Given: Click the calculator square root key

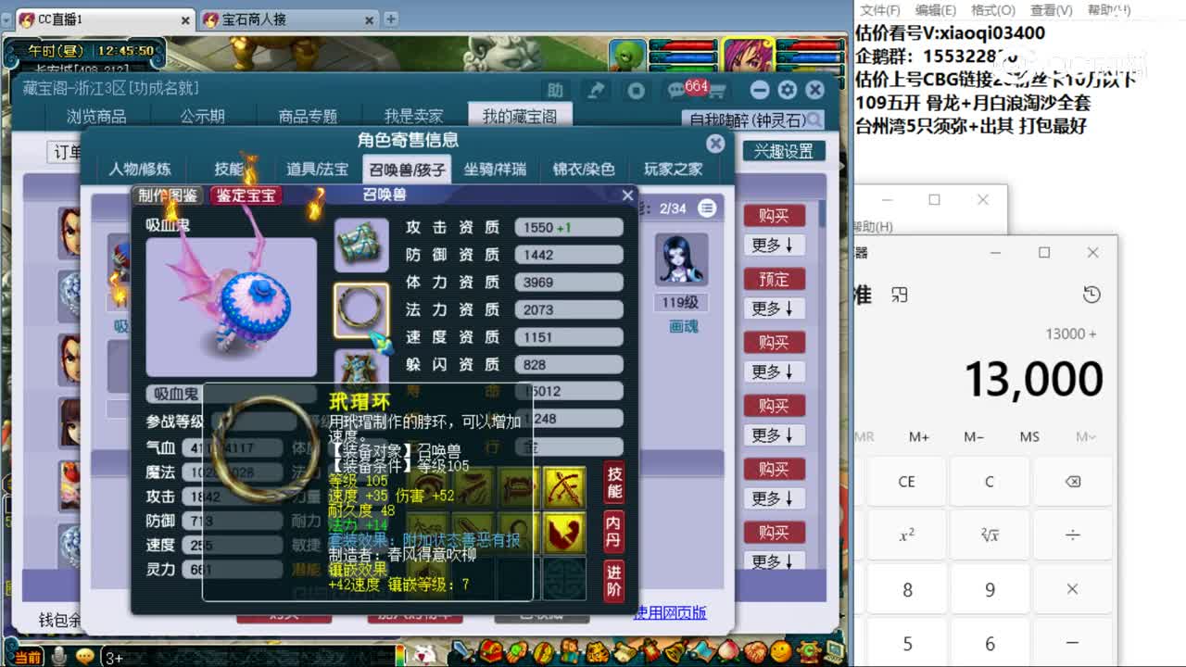Looking at the screenshot, I should (x=990, y=535).
